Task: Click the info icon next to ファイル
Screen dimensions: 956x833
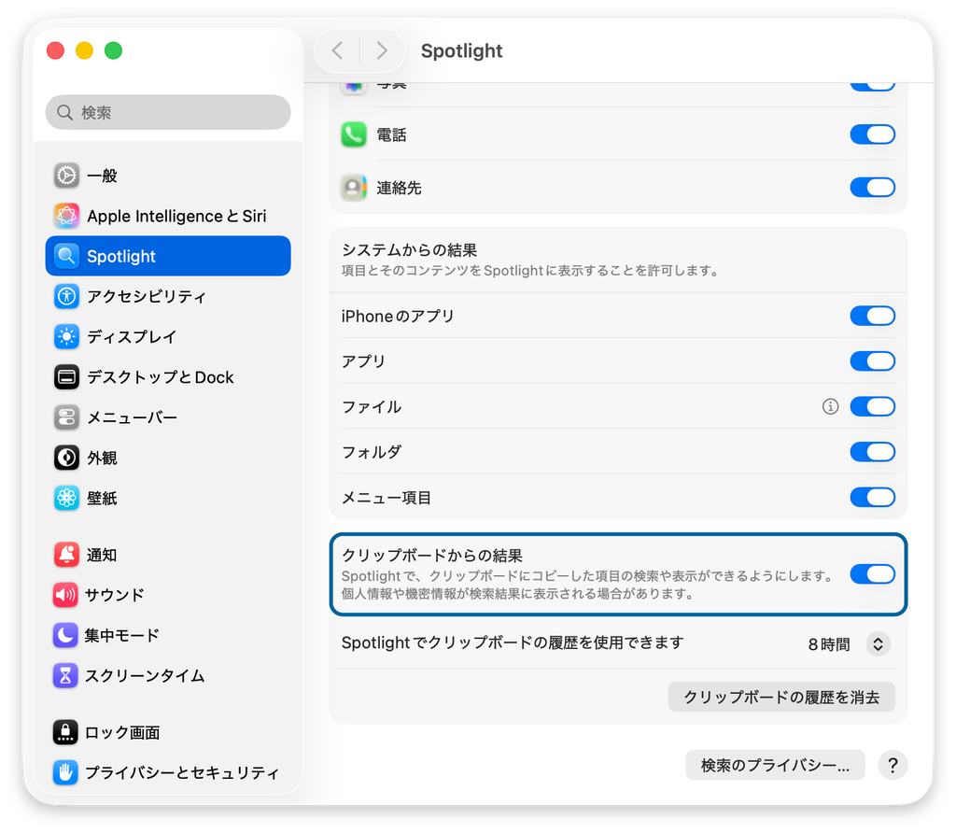Action: click(830, 406)
